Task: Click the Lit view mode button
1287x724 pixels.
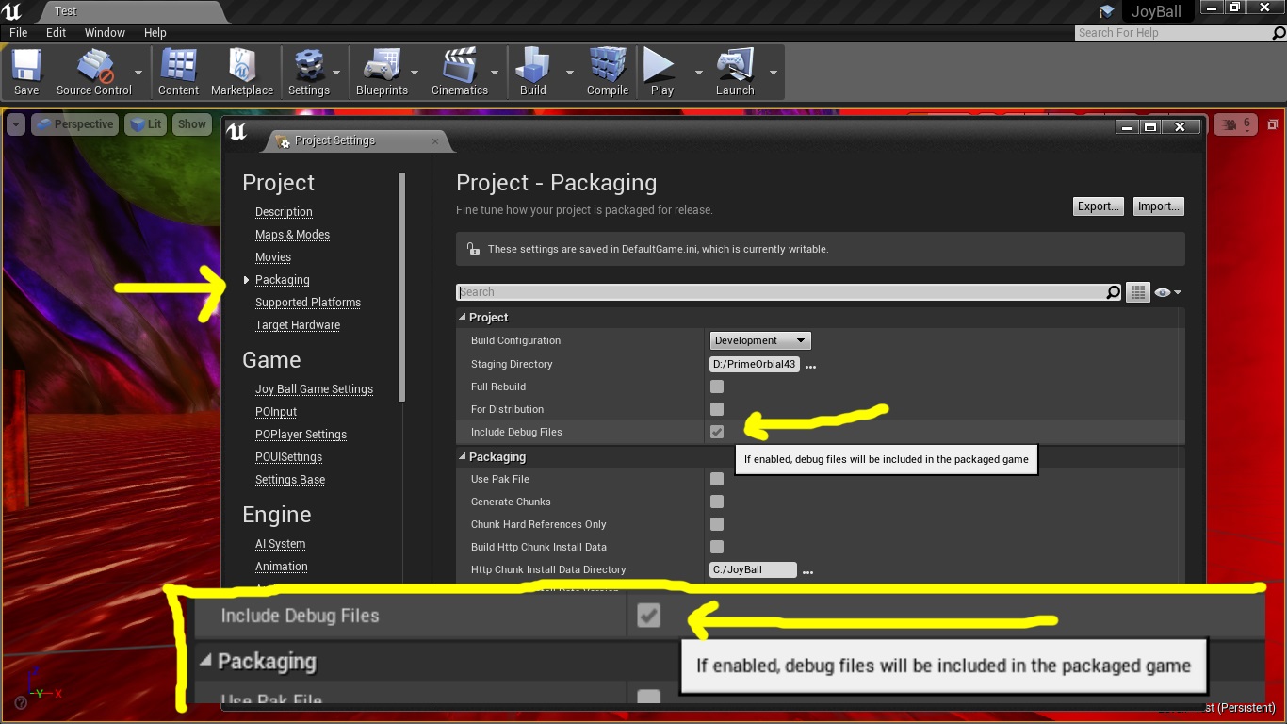Action: pyautogui.click(x=146, y=124)
